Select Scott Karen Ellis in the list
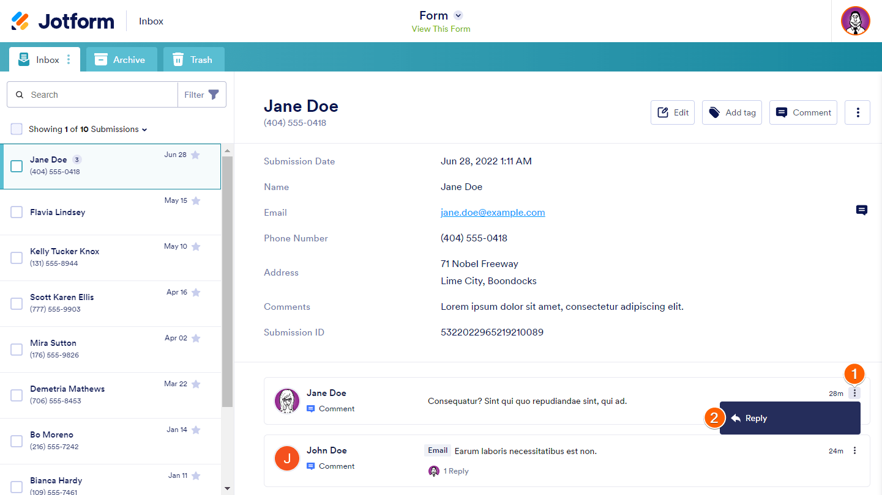 (110, 304)
